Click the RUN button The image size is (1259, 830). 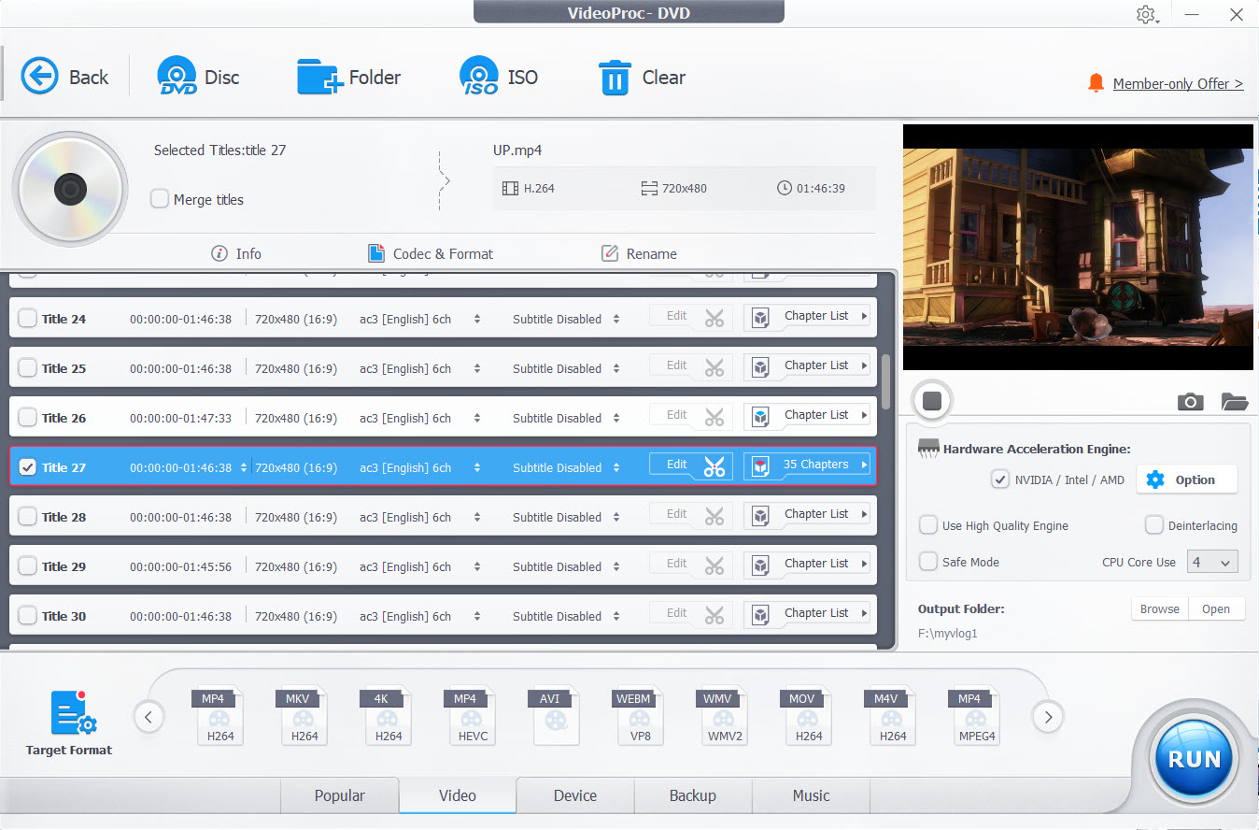[1193, 759]
